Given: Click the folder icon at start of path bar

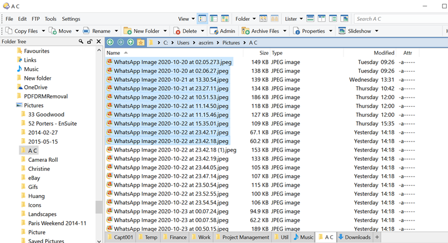Looking at the screenshot, I should [x=151, y=42].
